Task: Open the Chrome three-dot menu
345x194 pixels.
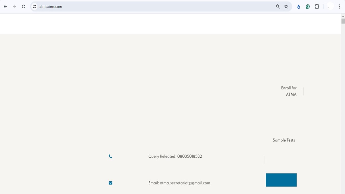Action: [340, 6]
